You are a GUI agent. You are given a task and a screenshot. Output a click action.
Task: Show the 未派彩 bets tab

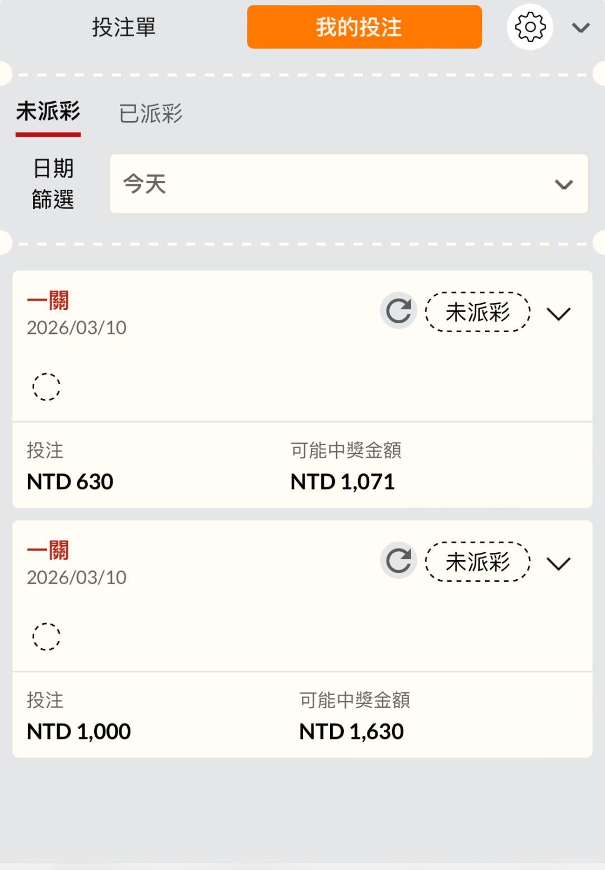48,112
